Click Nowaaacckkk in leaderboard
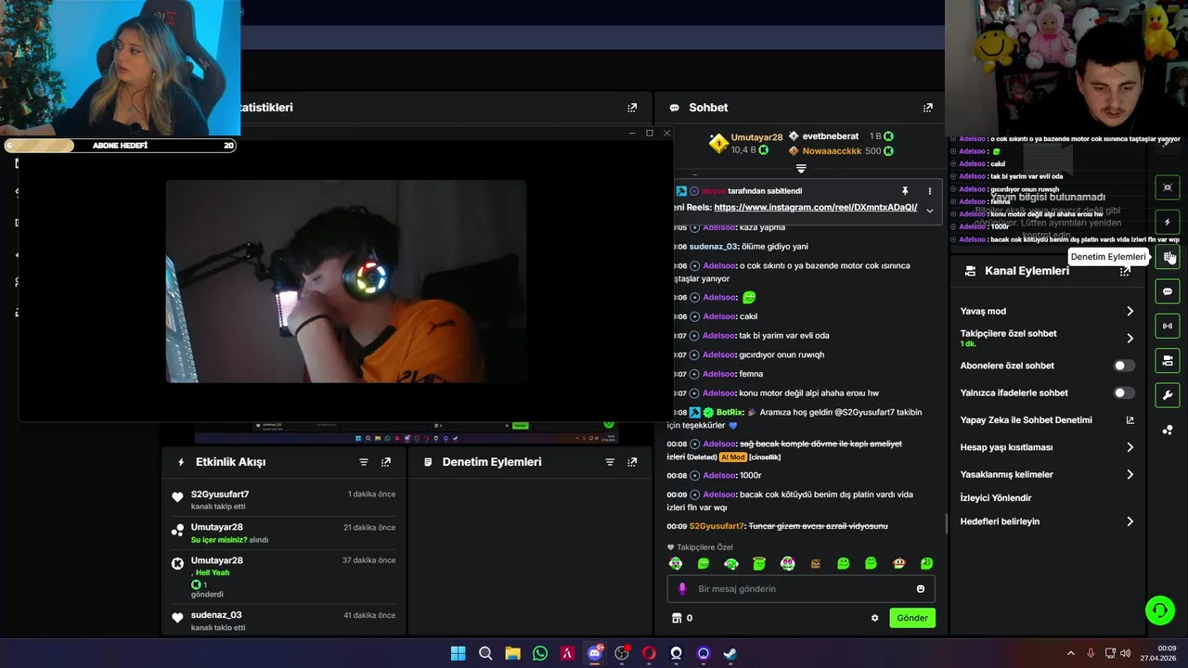 coord(832,150)
